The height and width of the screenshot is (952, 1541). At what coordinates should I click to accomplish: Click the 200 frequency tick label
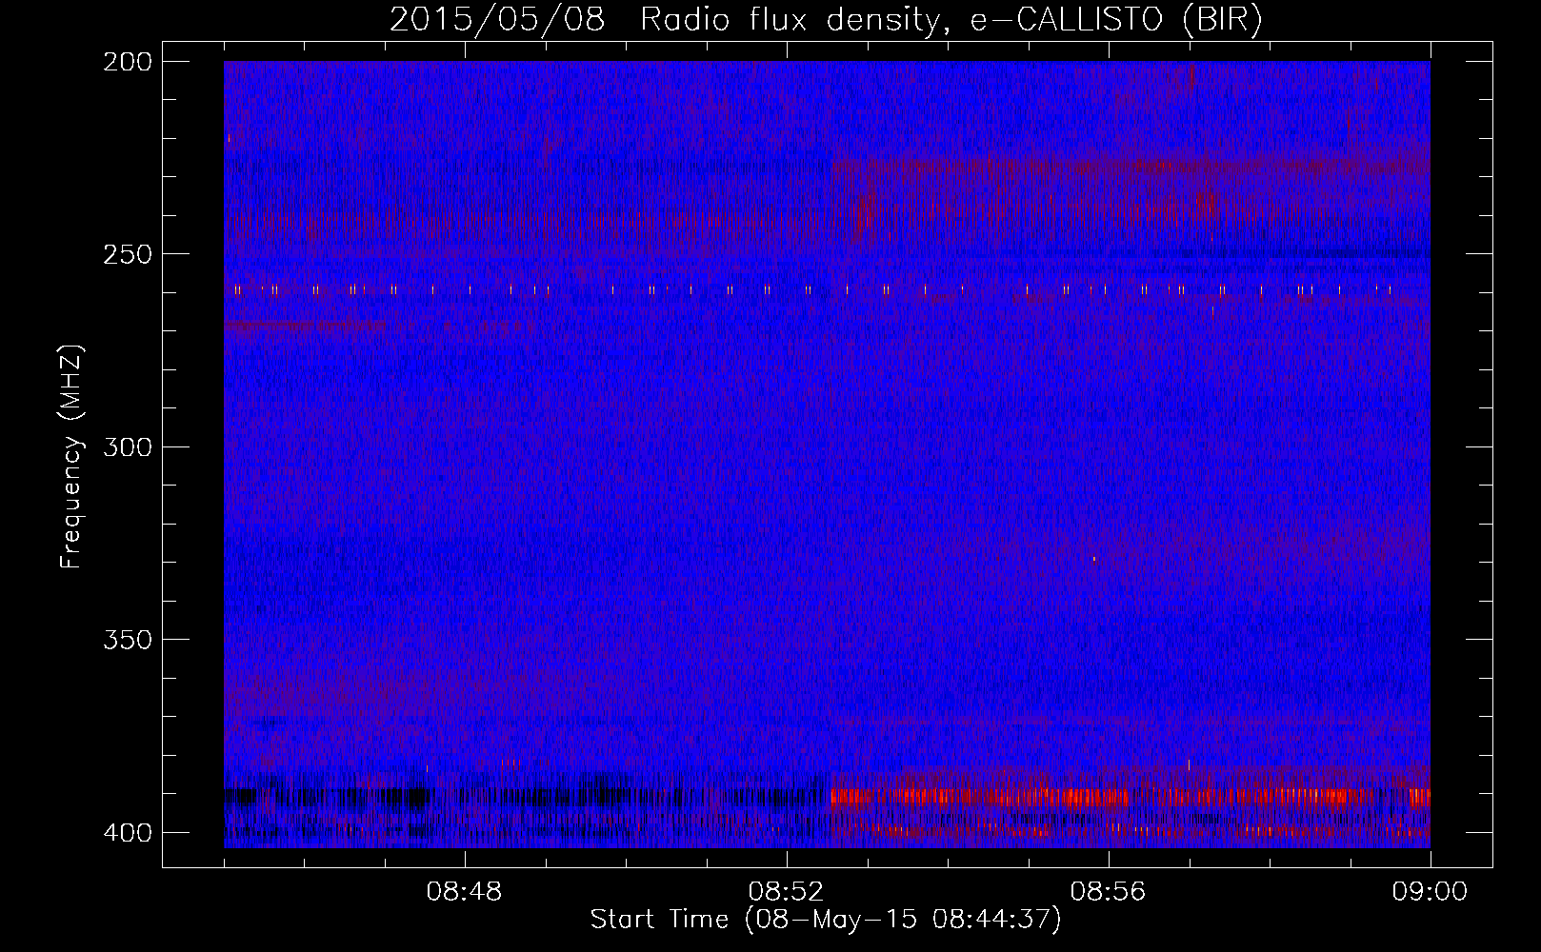pos(128,62)
